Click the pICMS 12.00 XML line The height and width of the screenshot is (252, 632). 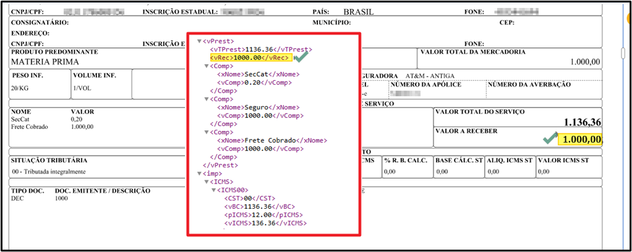pos(263,215)
